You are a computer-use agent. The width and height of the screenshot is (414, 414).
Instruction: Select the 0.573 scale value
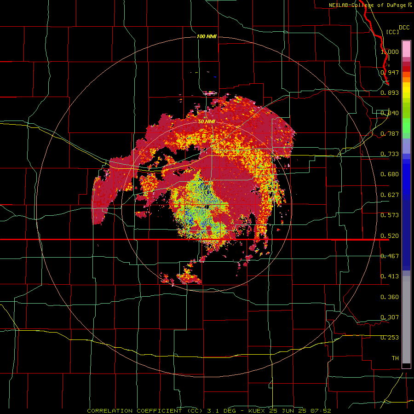[x=390, y=215]
